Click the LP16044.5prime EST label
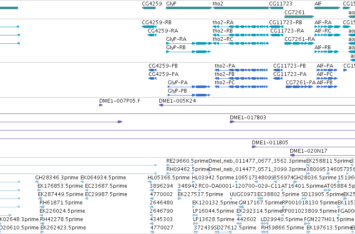Image resolution: width=355 pixels, height=234 pixels. coord(213,211)
